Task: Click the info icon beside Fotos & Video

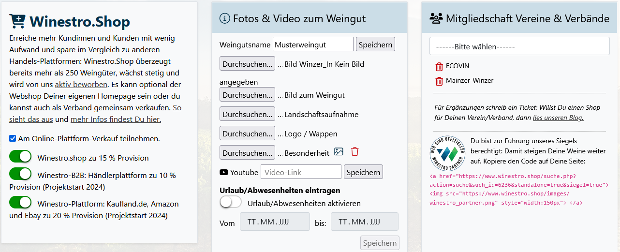Action: click(224, 18)
